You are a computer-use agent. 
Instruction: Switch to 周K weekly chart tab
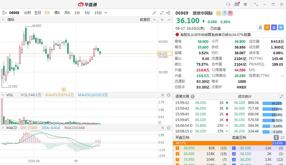click(57, 13)
